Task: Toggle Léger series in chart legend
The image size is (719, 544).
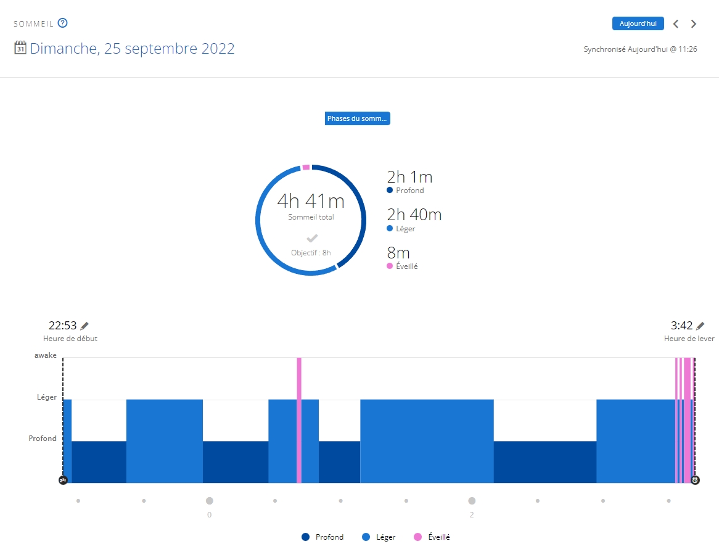Action: point(379,537)
